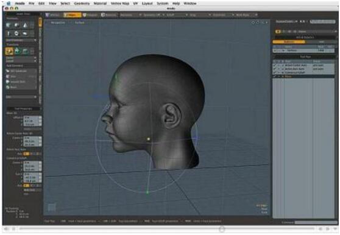Image resolution: width=340 pixels, height=235 pixels.
Task: Select the Action Axis Auto row
Action: [304, 69]
